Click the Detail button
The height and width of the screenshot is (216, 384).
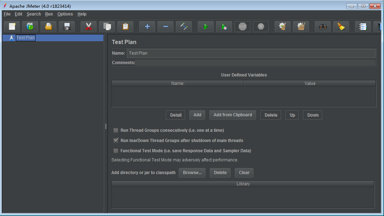[x=176, y=115]
